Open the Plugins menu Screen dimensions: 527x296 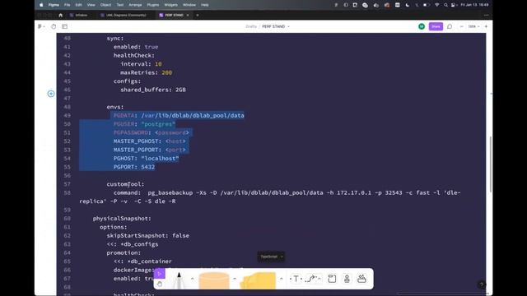(x=153, y=5)
